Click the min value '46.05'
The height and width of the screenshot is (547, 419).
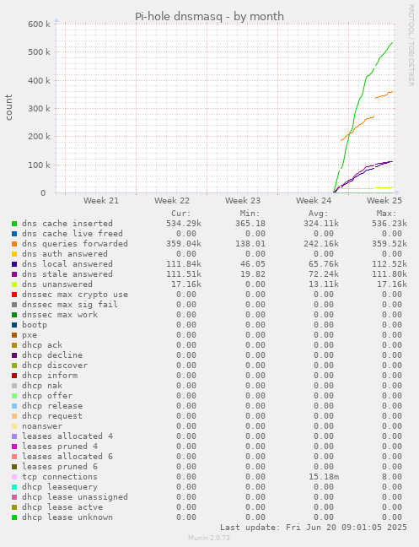coord(253,264)
